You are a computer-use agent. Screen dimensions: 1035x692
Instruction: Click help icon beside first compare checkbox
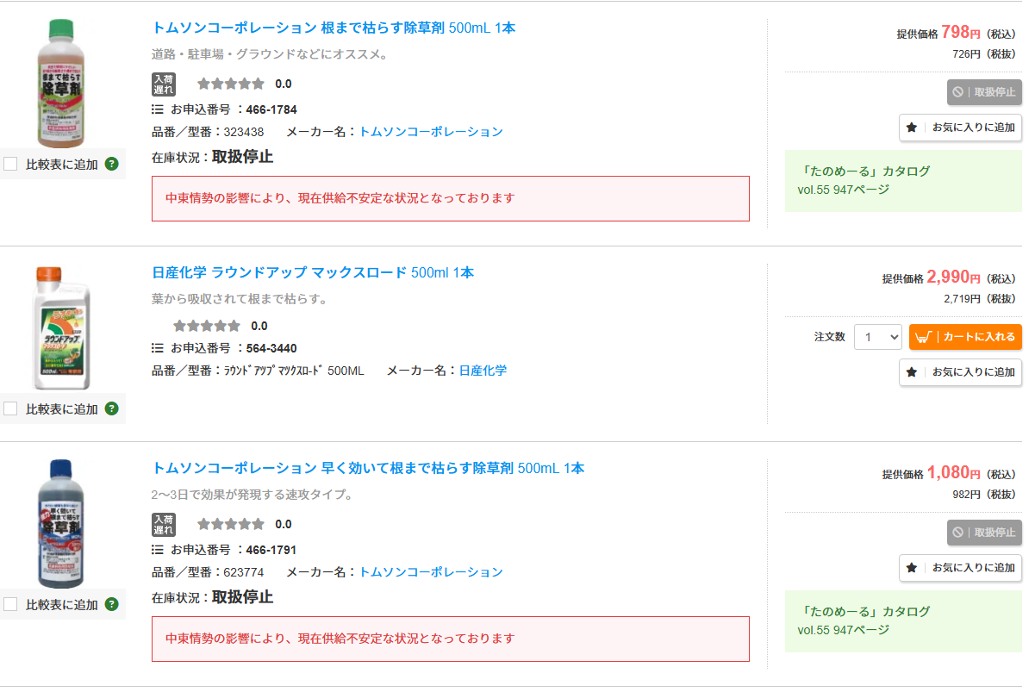(111, 164)
